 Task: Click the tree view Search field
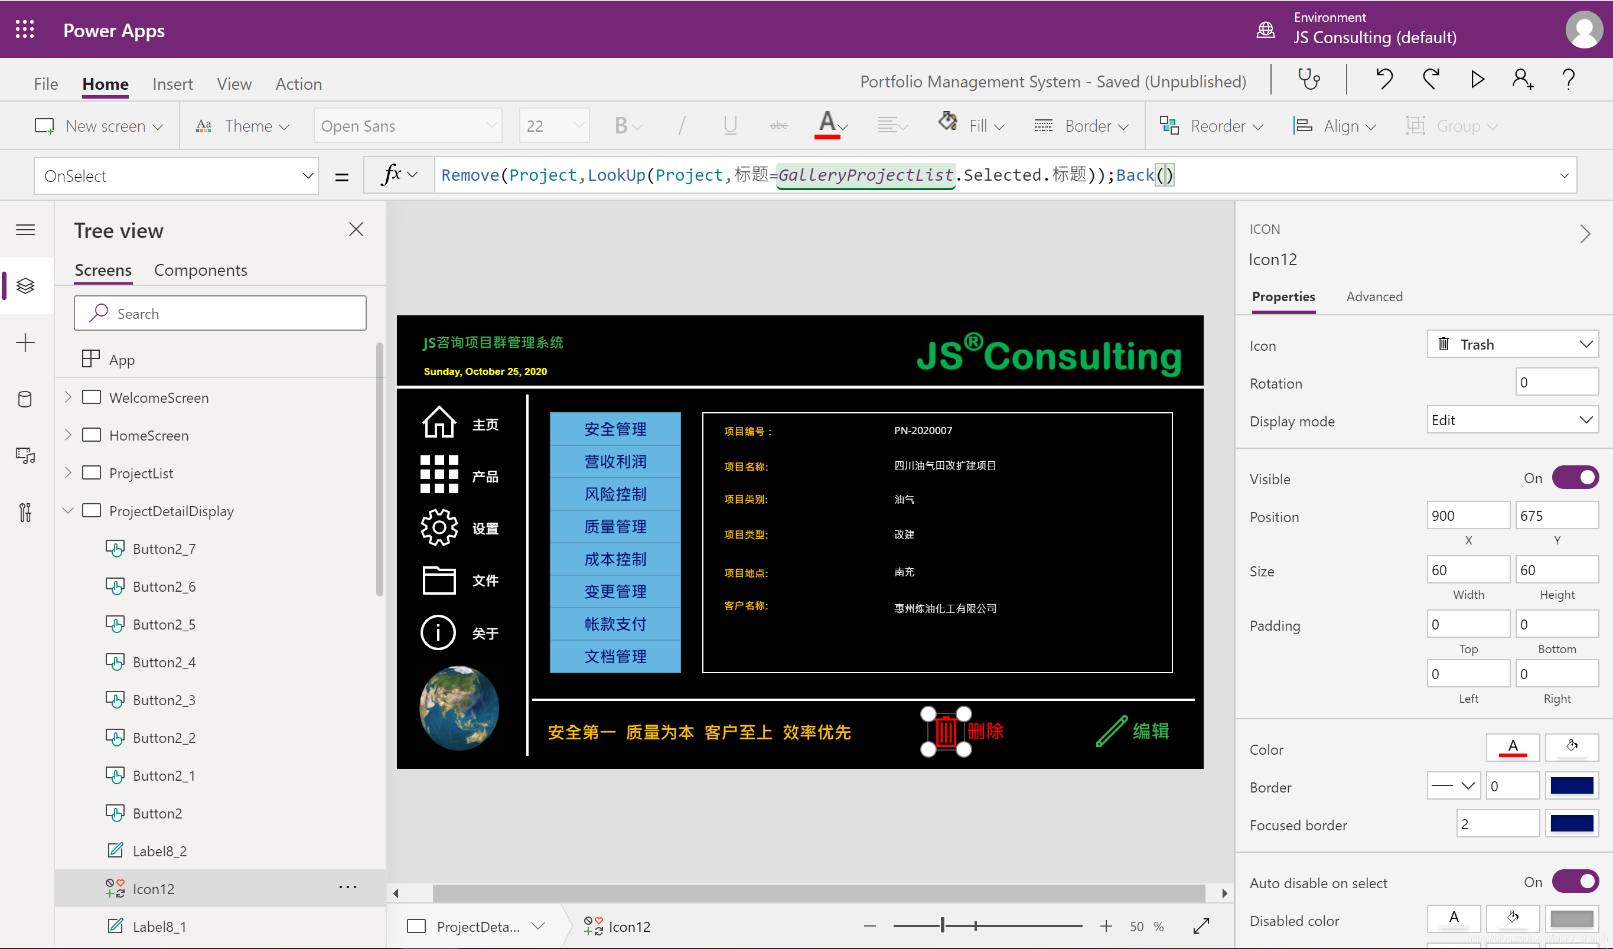(220, 313)
